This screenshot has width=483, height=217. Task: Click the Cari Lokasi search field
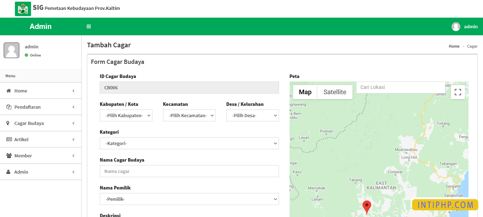point(400,87)
